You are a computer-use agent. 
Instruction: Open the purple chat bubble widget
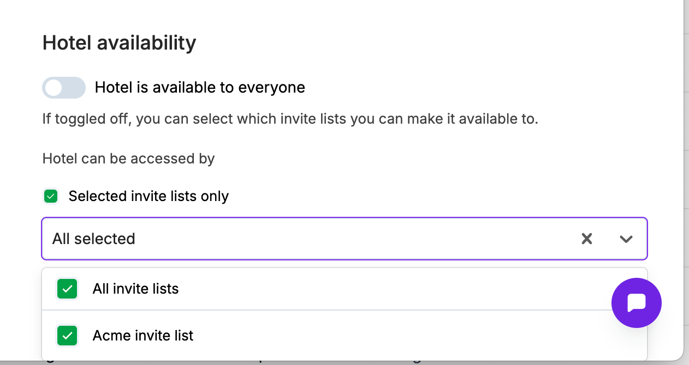[636, 302]
